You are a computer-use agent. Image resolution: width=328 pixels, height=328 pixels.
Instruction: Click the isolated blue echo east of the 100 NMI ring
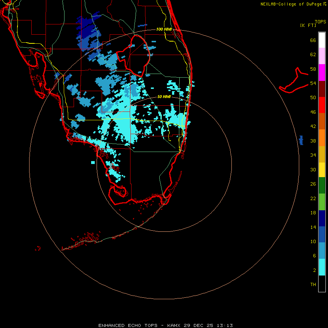click(x=301, y=140)
